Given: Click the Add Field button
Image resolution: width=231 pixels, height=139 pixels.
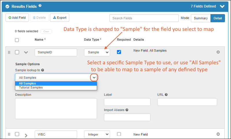Looking at the screenshot, I should click(17, 18).
